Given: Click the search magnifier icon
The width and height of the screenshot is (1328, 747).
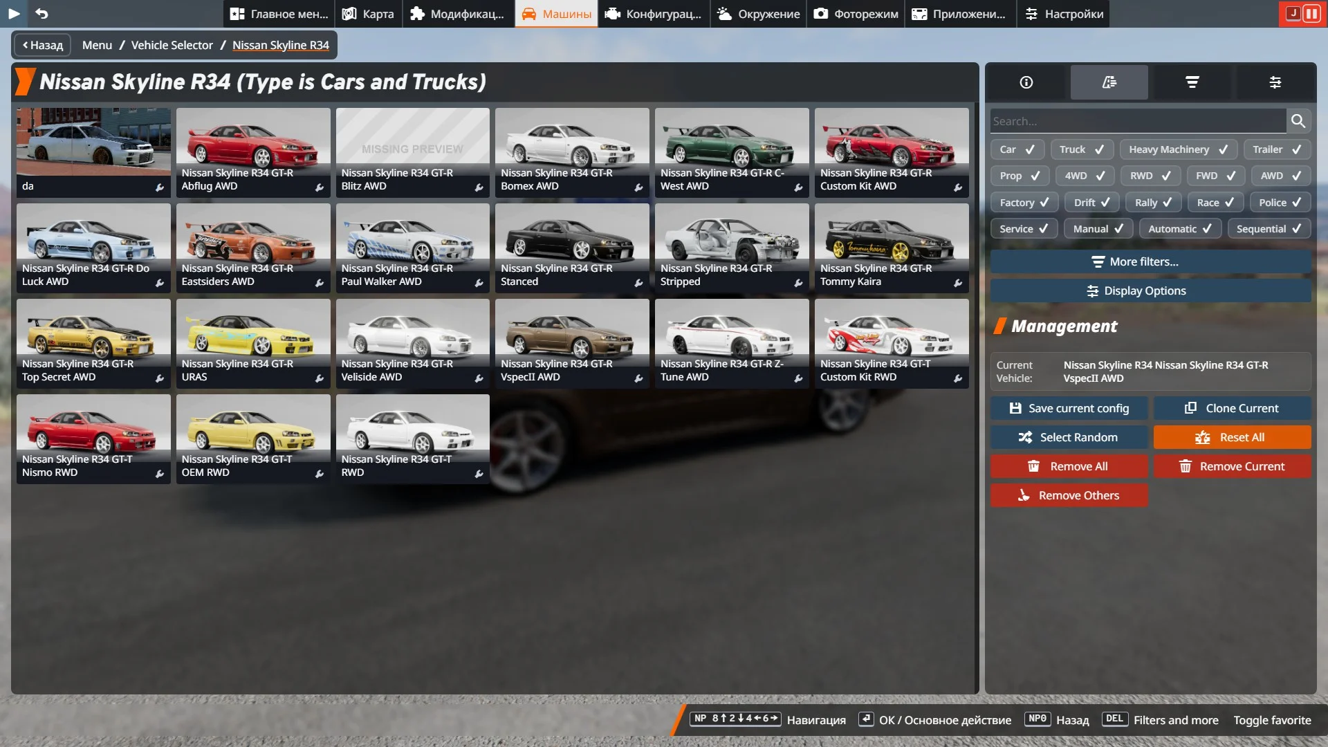Looking at the screenshot, I should [1298, 121].
